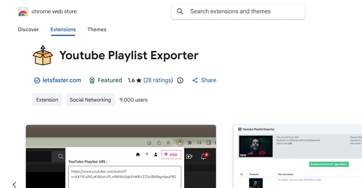The width and height of the screenshot is (362, 188).
Task: Switch to the Themes tab
Action: [97, 29]
